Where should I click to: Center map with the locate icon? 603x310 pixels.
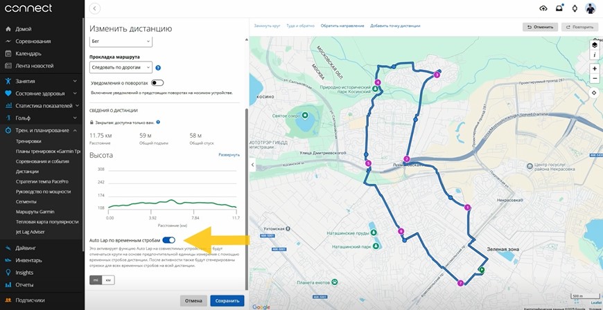tap(594, 92)
